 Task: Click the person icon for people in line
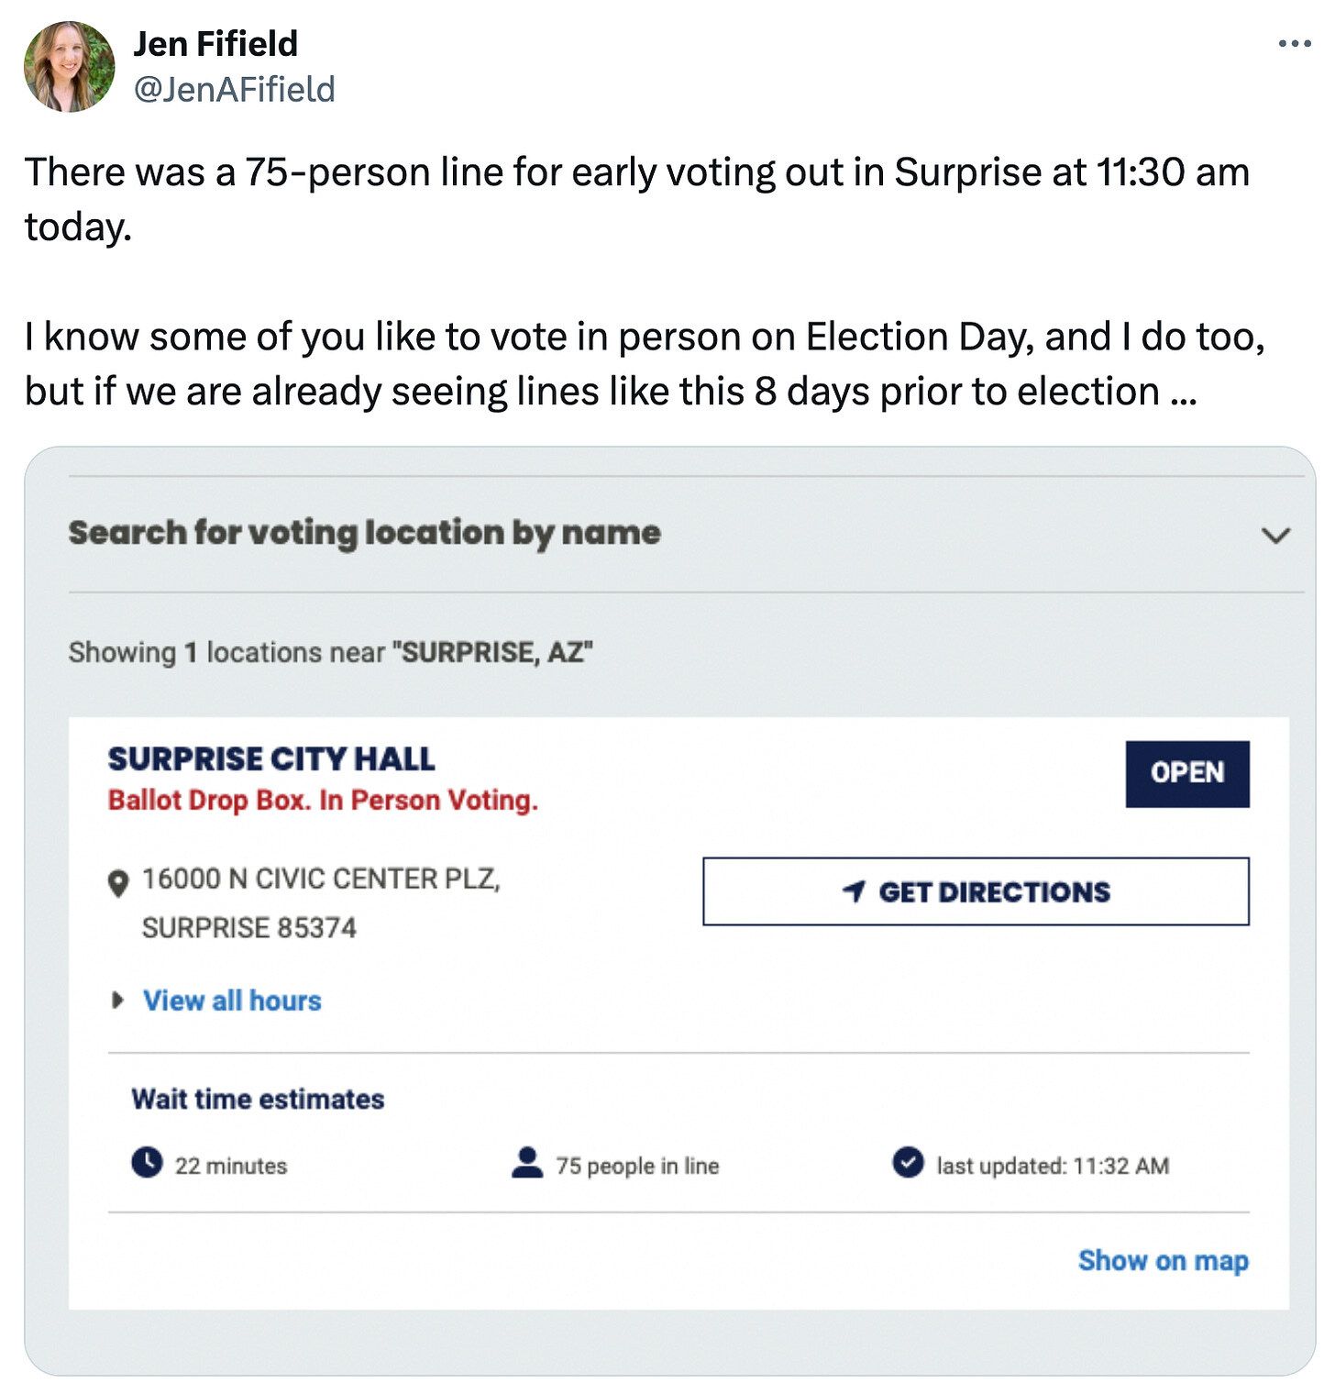click(x=527, y=1163)
